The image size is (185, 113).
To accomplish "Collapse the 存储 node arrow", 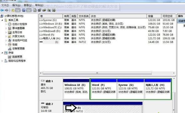I will coord(2,53).
